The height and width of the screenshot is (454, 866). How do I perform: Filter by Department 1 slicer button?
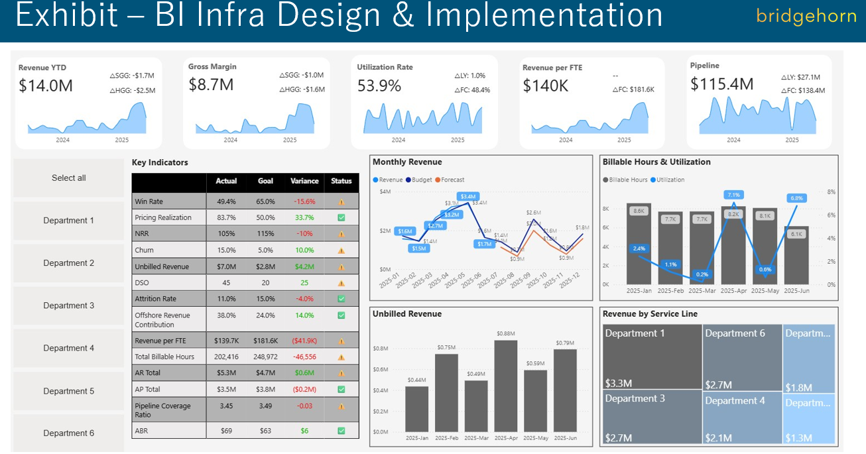pyautogui.click(x=69, y=221)
